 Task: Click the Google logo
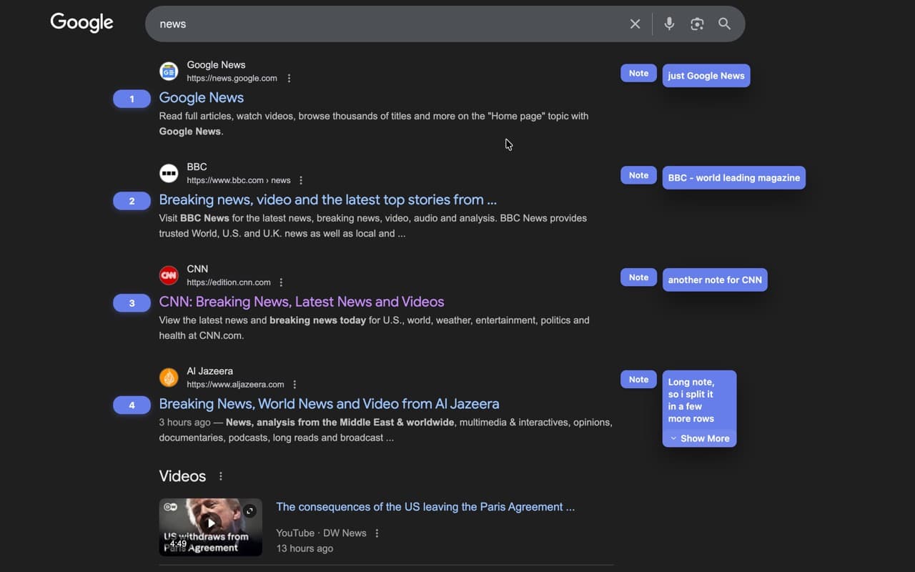click(81, 23)
